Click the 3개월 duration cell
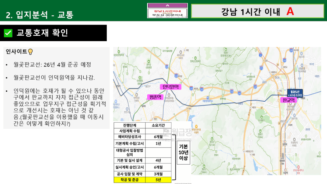Image resolution: width=327 pixels, height=184 pixels. [x=158, y=174]
